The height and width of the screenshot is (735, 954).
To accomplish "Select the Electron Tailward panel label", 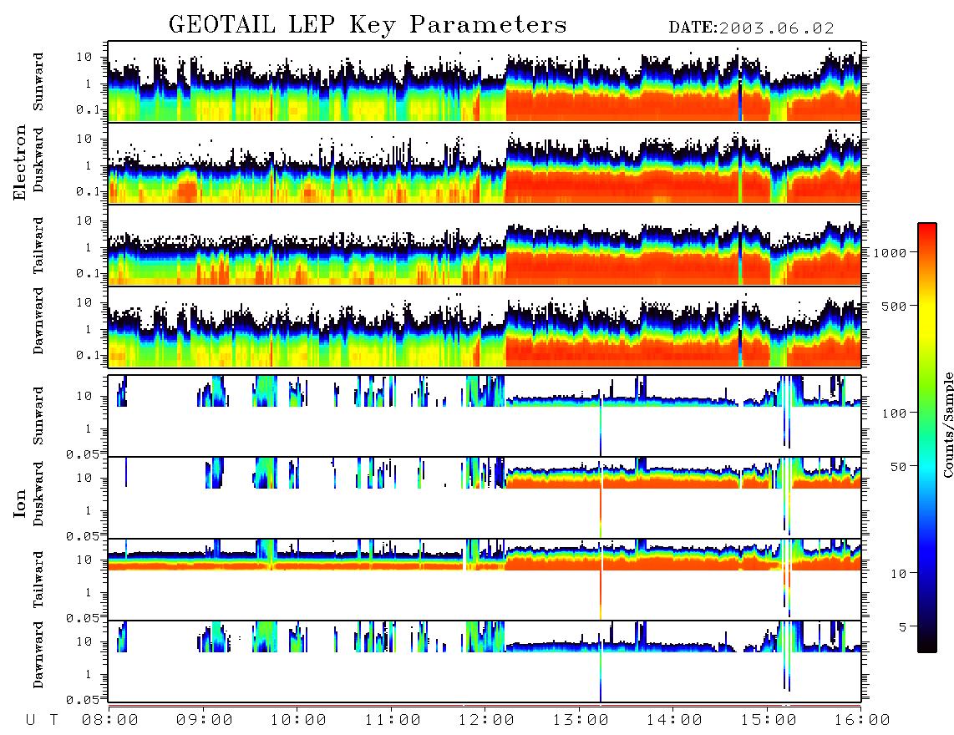I will click(x=38, y=246).
